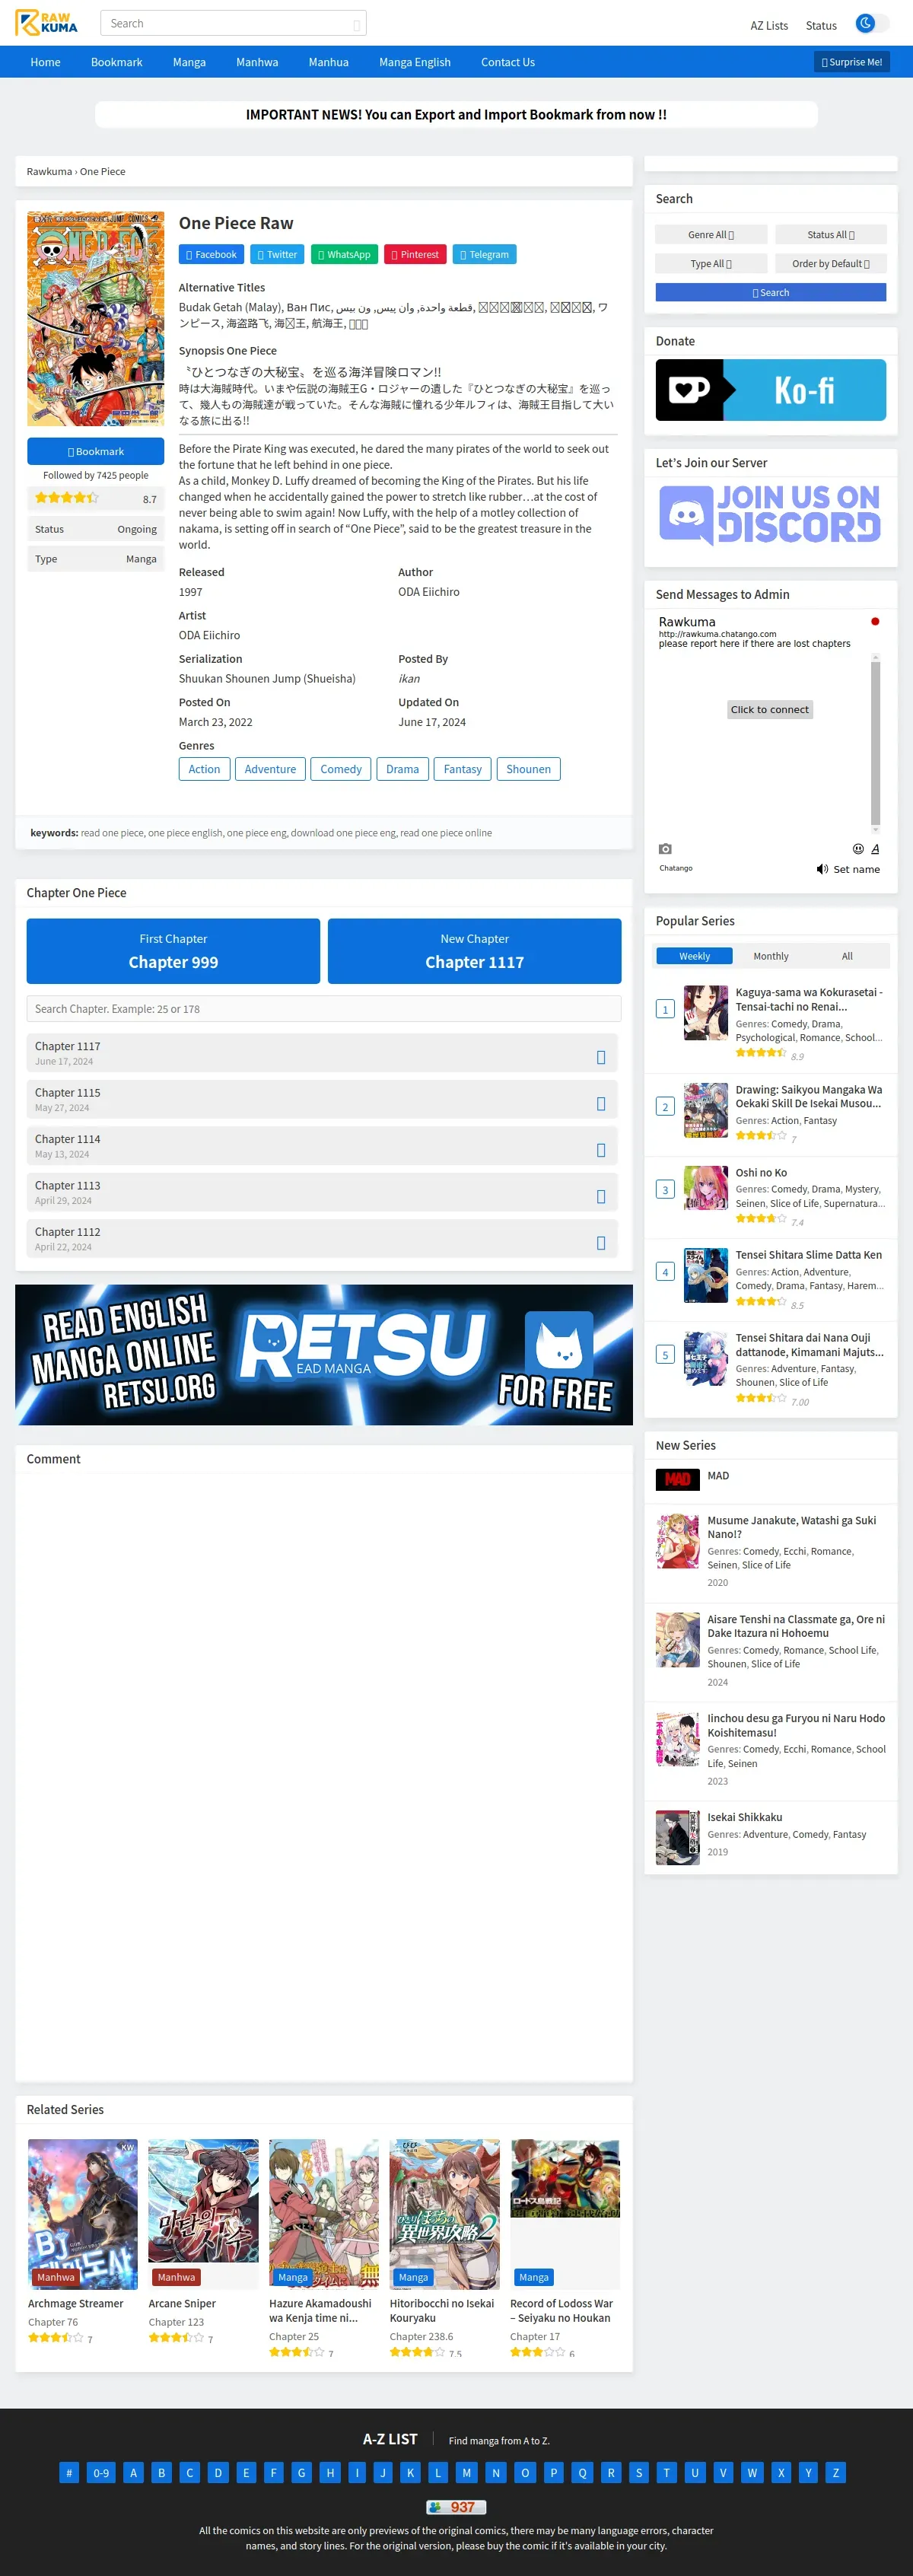Open Shounen genre tag
The width and height of the screenshot is (913, 2576).
pos(528,769)
